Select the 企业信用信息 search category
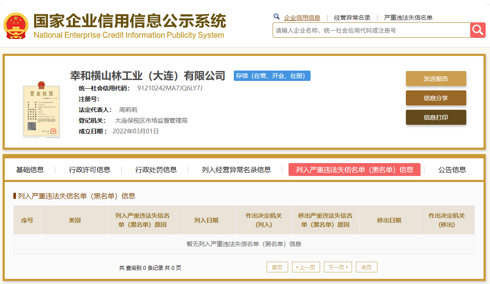Viewport: 490px width, 284px height. (x=302, y=18)
